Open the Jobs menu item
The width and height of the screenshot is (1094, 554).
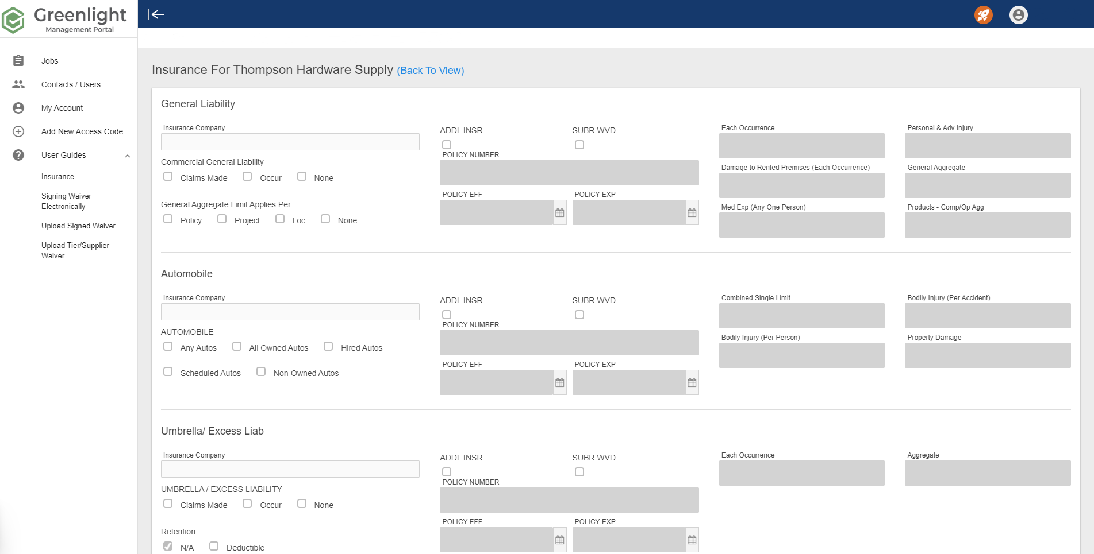(x=49, y=61)
